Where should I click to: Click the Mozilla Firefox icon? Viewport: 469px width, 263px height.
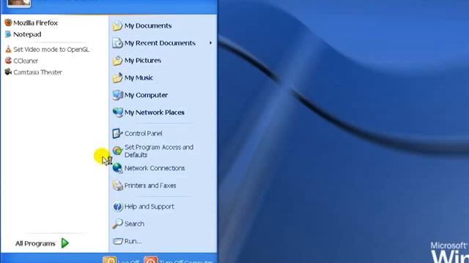(8, 23)
